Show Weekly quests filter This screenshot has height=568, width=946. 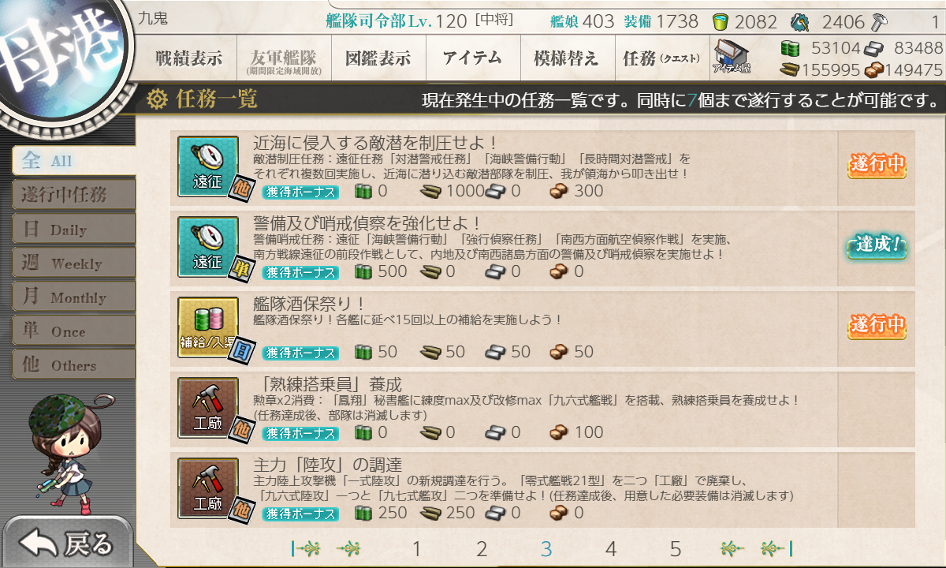[x=73, y=263]
